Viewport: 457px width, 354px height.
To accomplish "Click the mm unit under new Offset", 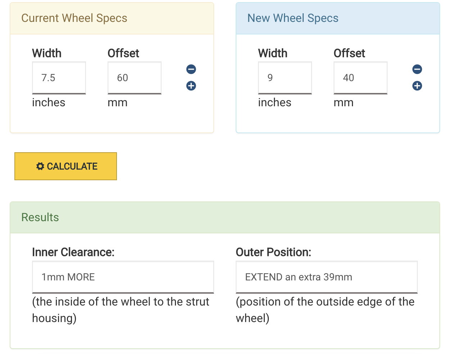I will [x=344, y=103].
